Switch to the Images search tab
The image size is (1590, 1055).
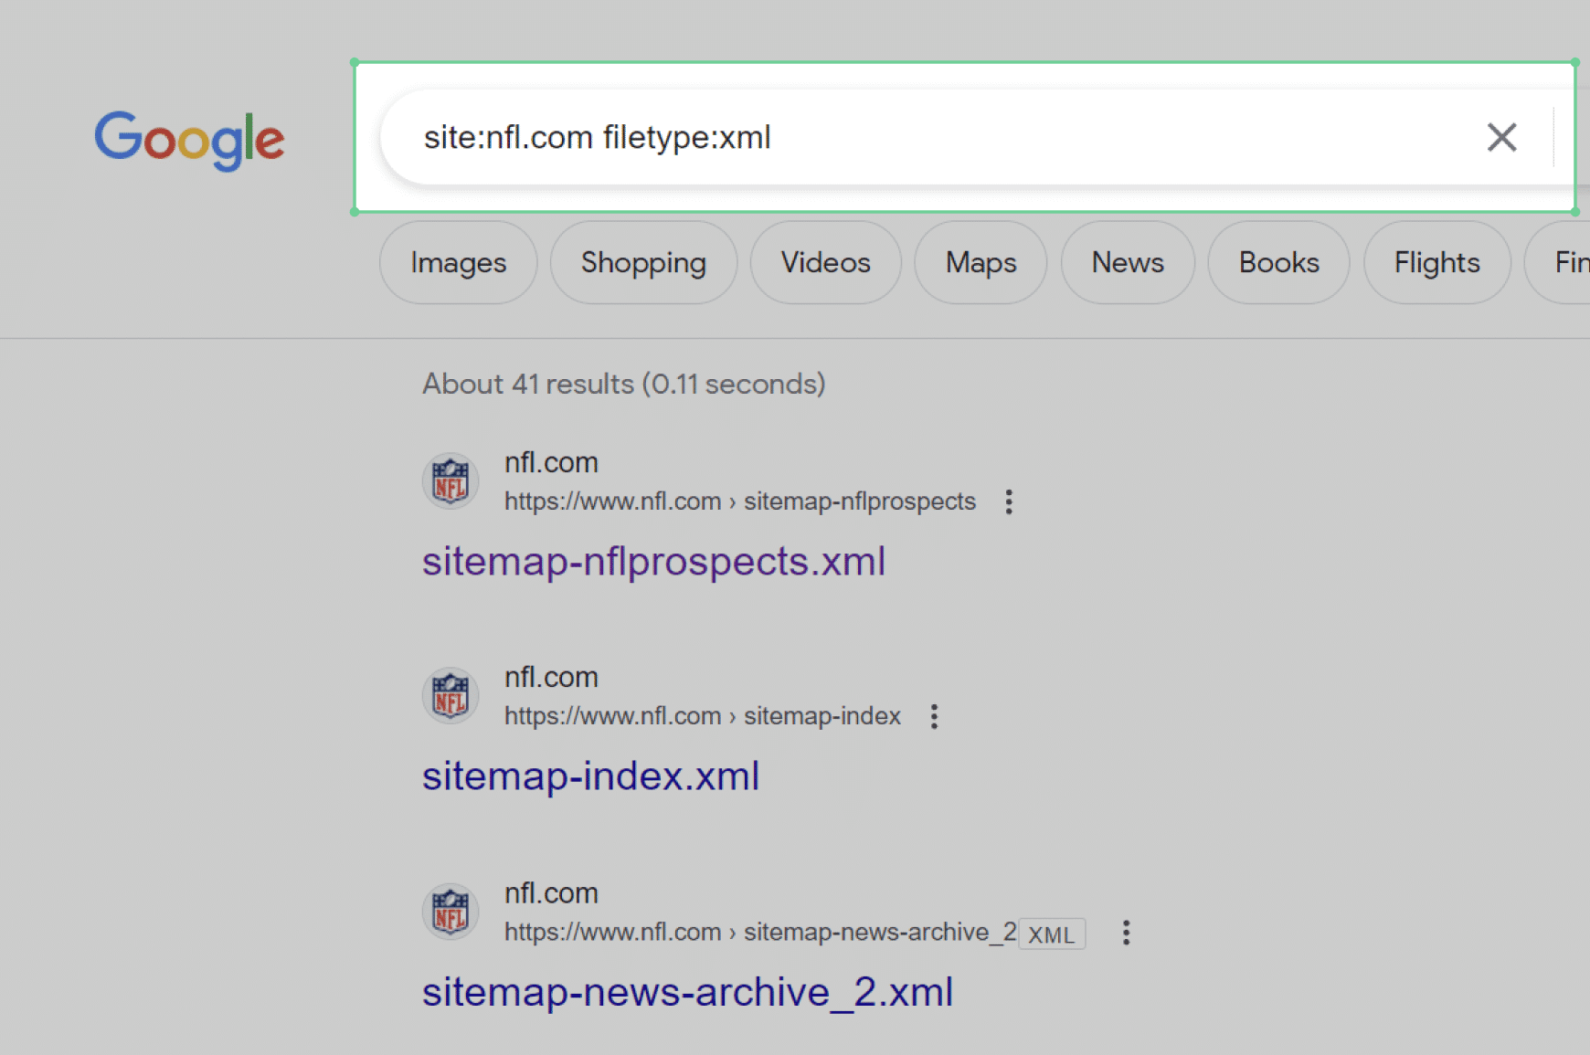coord(458,263)
